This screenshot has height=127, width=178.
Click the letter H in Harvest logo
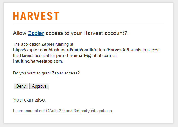[x=16, y=16]
